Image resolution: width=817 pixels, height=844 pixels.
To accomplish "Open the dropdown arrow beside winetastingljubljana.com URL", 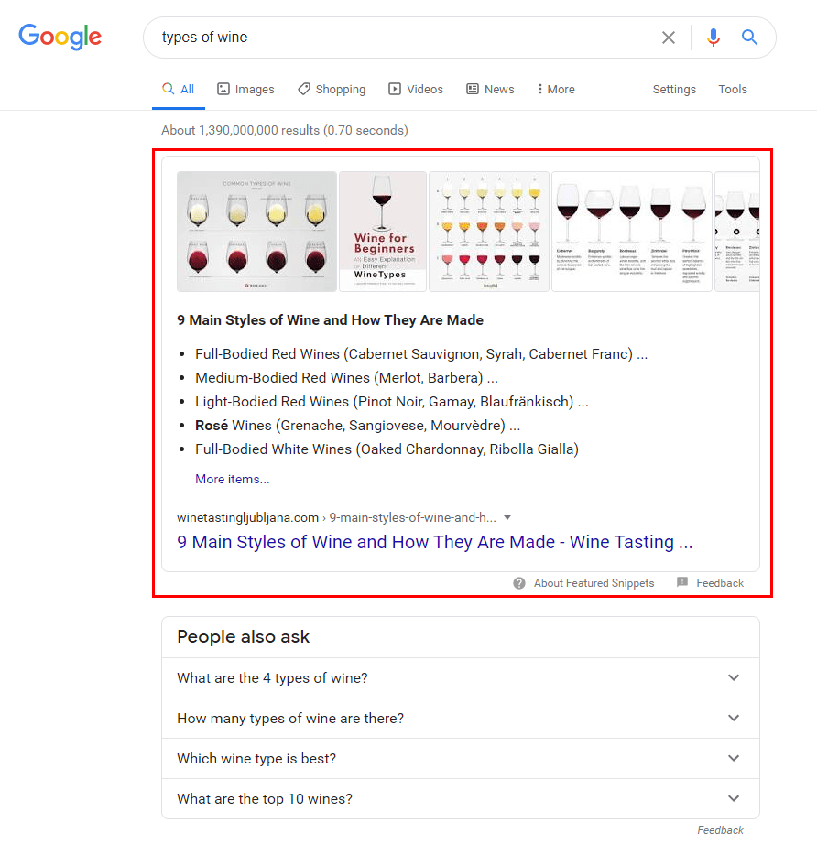I will (x=507, y=517).
